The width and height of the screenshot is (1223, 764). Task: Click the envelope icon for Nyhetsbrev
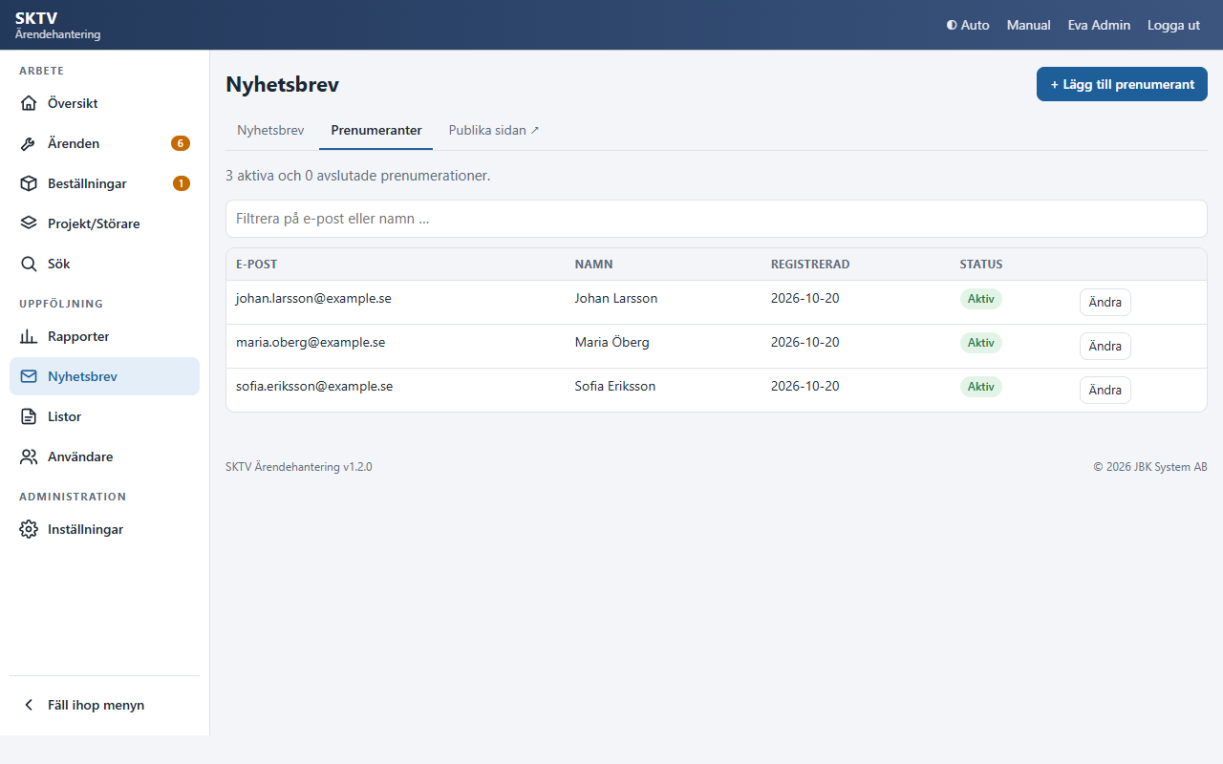click(29, 376)
